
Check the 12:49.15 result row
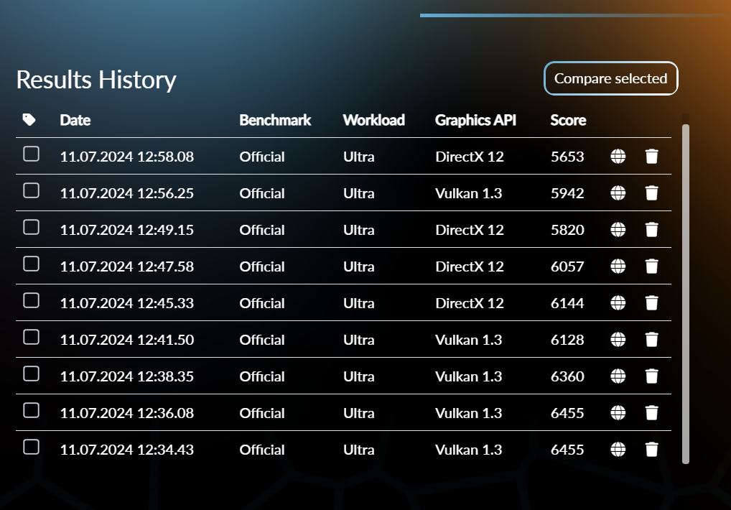[31, 227]
